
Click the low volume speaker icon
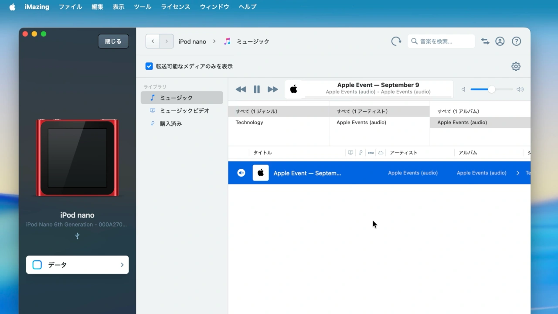tap(463, 89)
